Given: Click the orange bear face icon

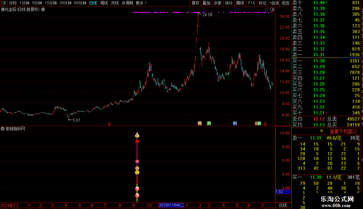Looking at the screenshot, I should click(x=137, y=168).
